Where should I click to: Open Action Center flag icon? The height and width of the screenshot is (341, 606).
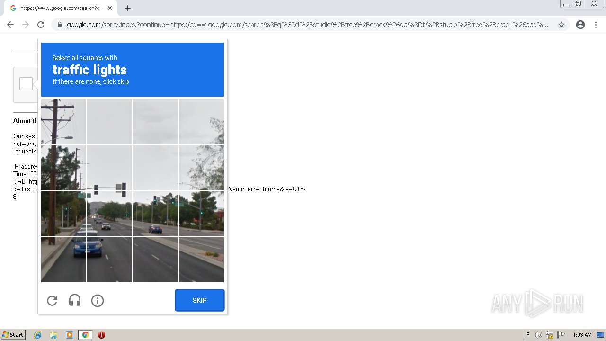(x=561, y=335)
